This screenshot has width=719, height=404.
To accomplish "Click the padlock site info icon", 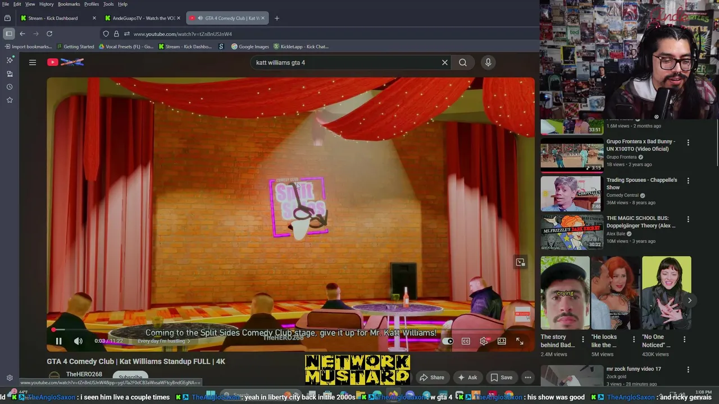I will pos(116,34).
